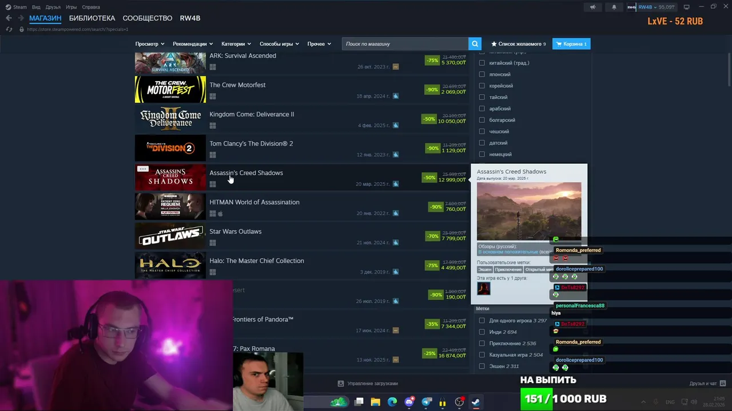Viewport: 732px width, 411px height.
Task: Check the датский language checkbox
Action: [x=482, y=143]
